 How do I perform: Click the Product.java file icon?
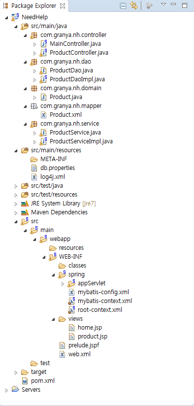pyautogui.click(x=43, y=97)
